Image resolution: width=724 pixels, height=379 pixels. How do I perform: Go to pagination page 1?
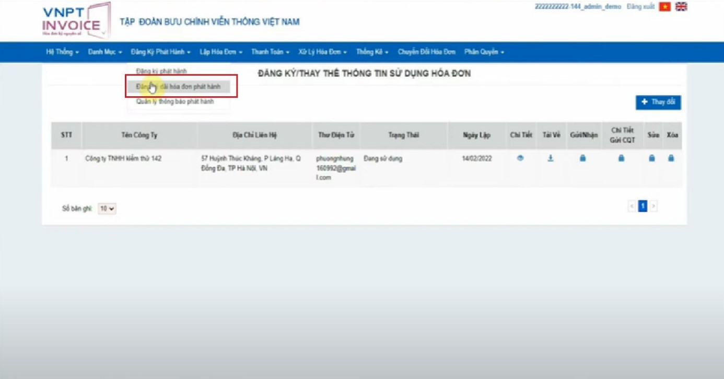[643, 206]
